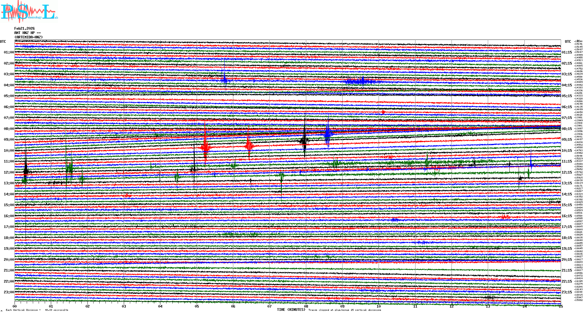
Task: Click the 16:15 label on right axis
Action: coord(567,216)
